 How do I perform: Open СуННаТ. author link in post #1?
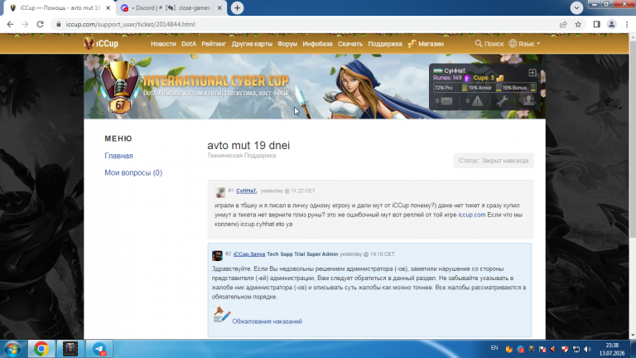pos(246,191)
